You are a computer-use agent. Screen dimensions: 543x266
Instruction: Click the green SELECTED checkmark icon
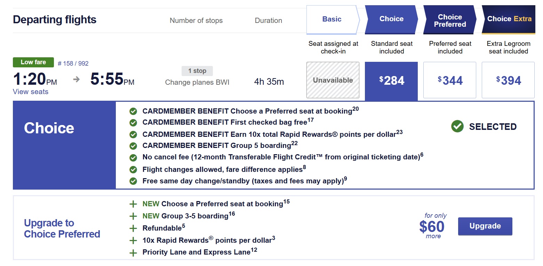457,126
